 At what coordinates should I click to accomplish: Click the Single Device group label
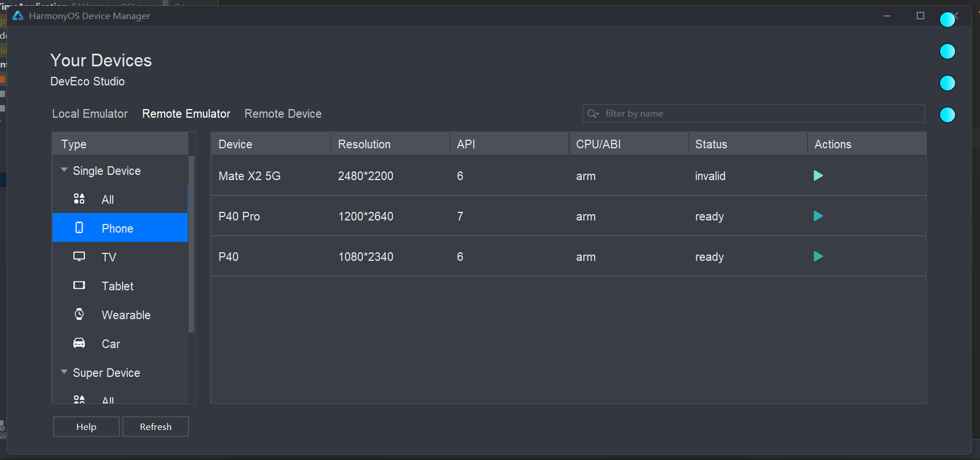click(x=107, y=170)
